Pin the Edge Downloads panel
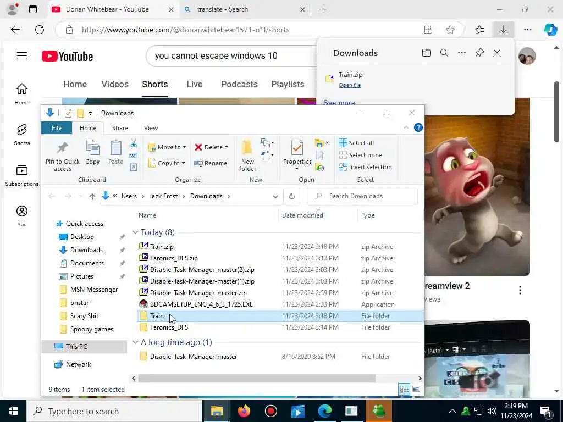This screenshot has width=563, height=422. 479,53
